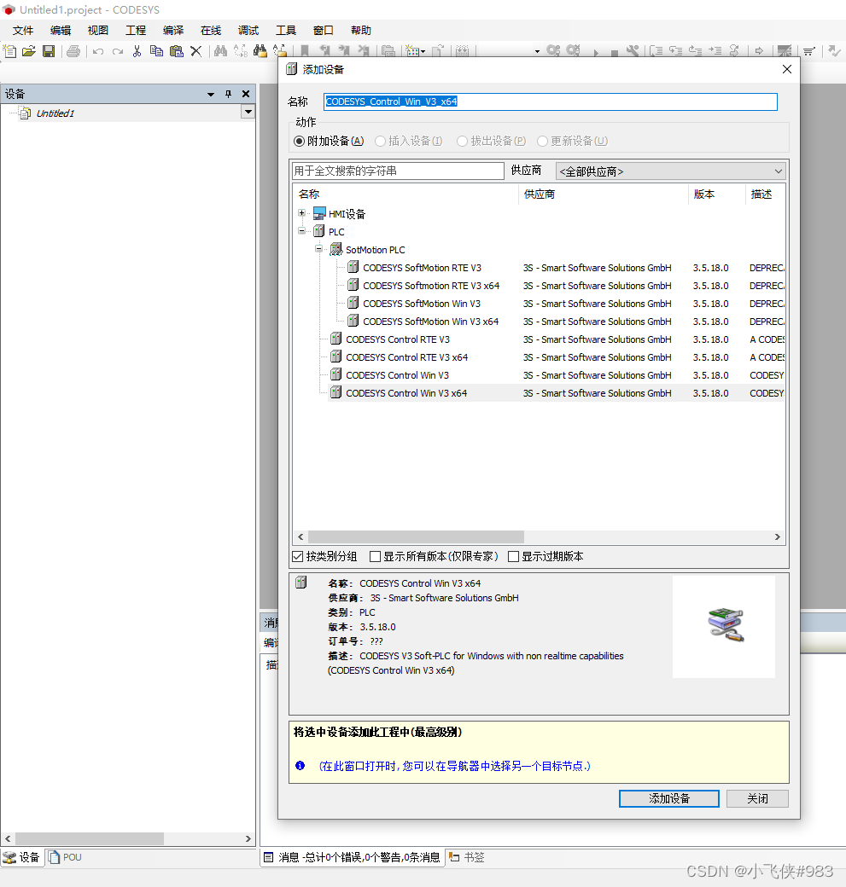Click the Redo icon on the toolbar
This screenshot has height=887, width=846.
pos(119,51)
